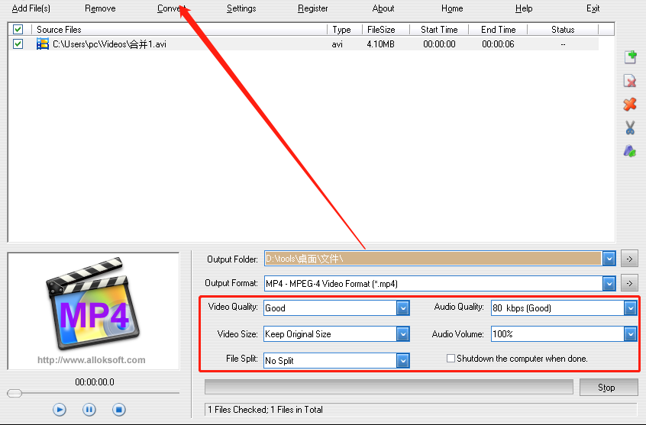Click the '1 Files Checked' status bar text
Image resolution: width=646 pixels, height=425 pixels.
[265, 409]
